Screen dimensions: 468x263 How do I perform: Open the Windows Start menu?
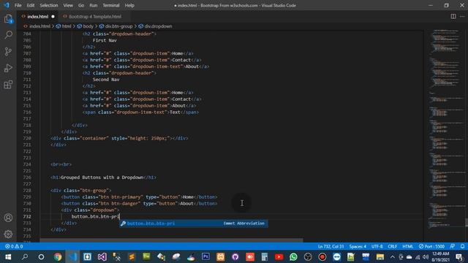point(8,256)
